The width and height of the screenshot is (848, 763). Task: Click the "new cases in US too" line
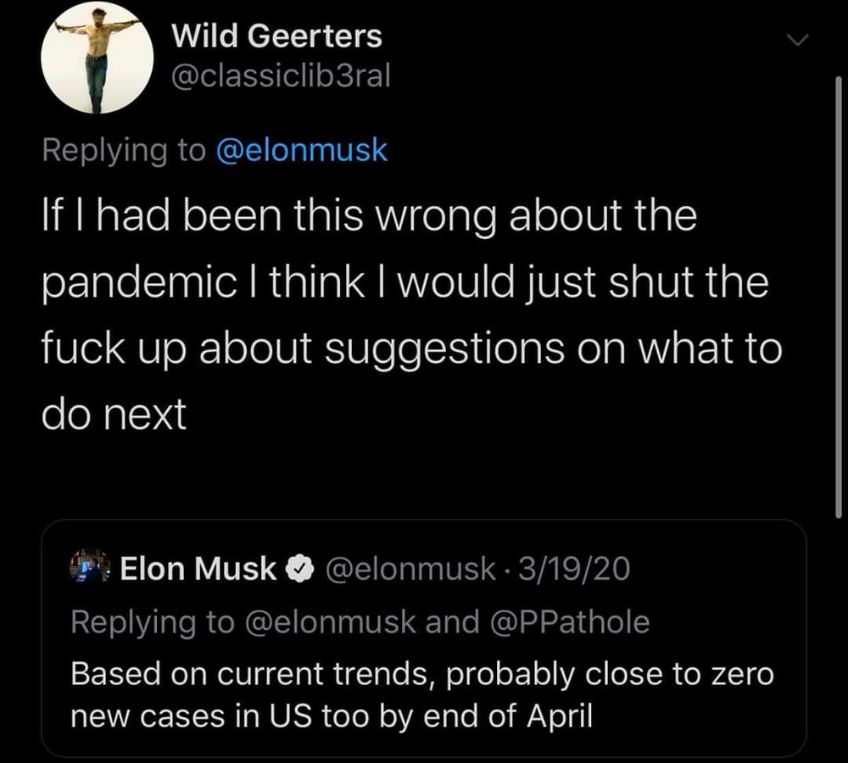click(331, 717)
